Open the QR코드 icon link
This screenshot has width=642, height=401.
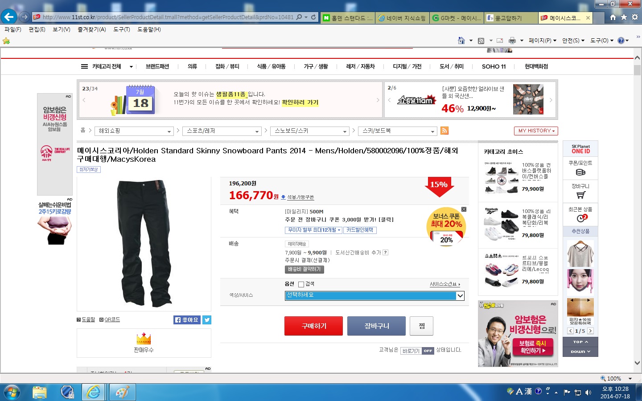[x=110, y=319]
